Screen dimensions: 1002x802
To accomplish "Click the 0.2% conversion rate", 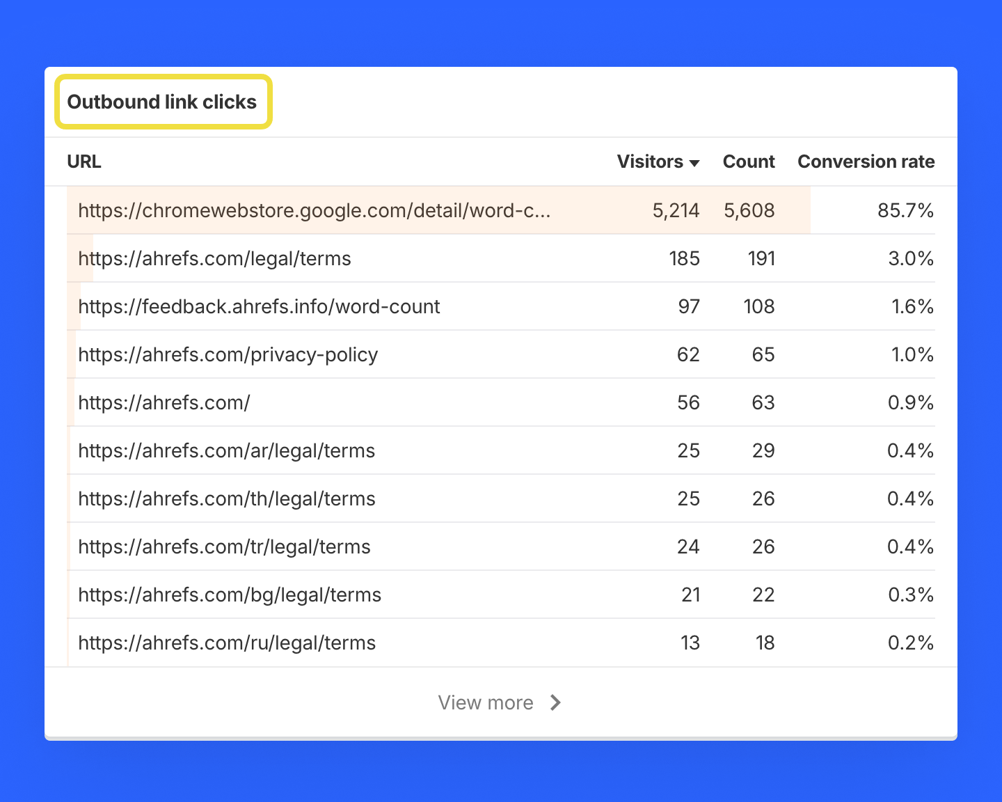I will coord(911,643).
